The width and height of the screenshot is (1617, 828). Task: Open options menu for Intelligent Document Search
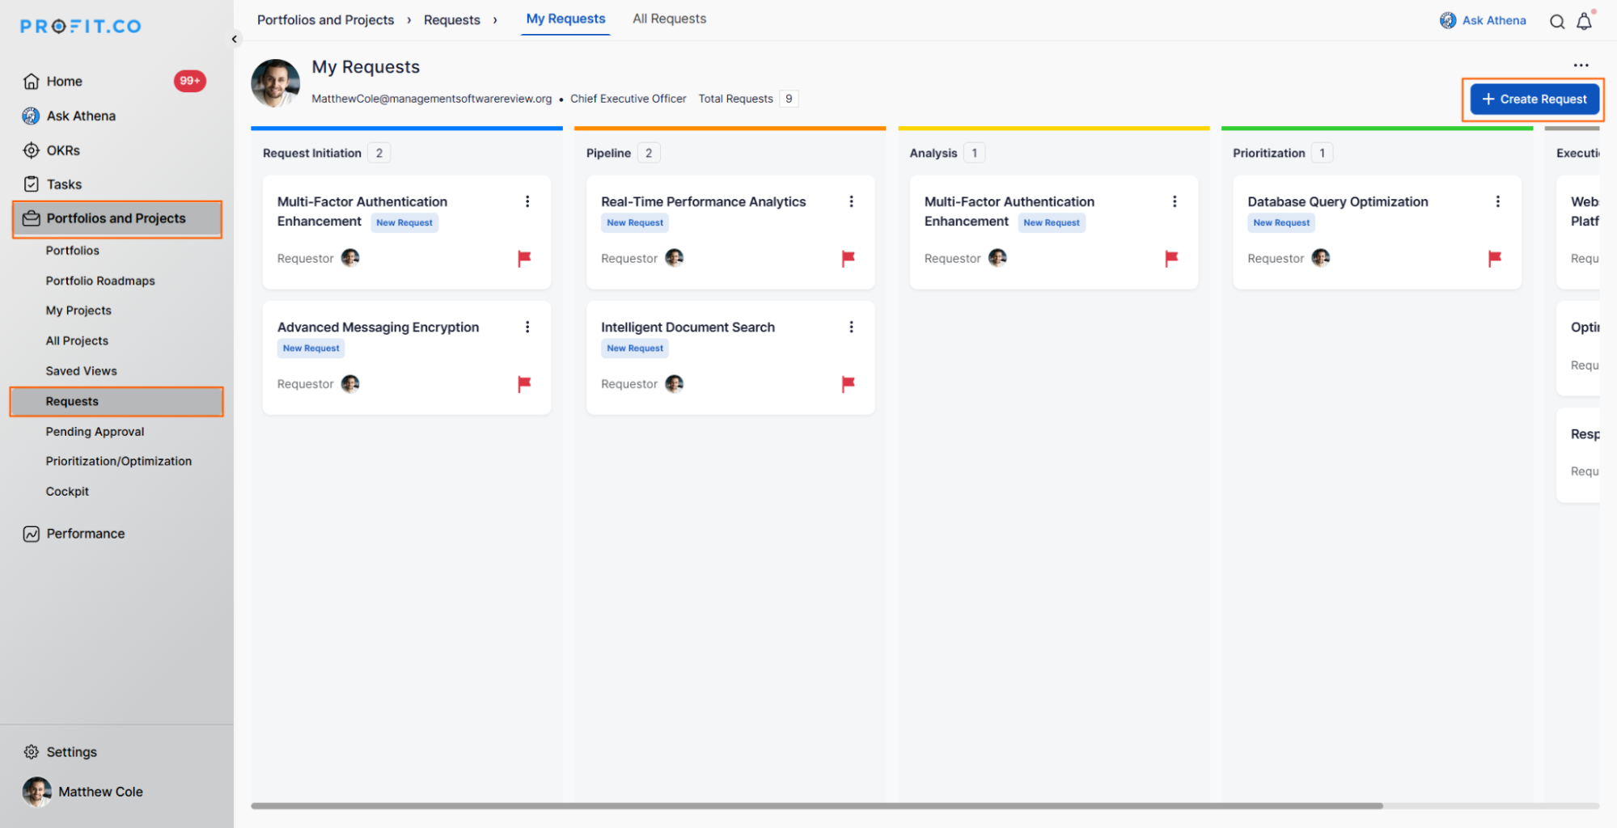(x=851, y=327)
